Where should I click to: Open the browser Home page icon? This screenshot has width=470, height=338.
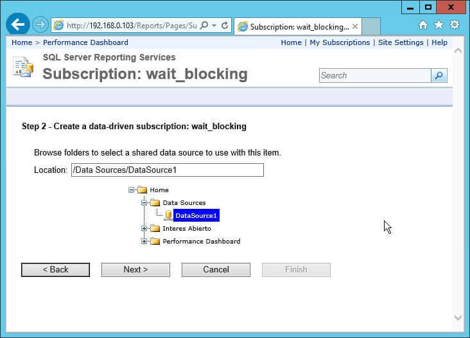[423, 25]
